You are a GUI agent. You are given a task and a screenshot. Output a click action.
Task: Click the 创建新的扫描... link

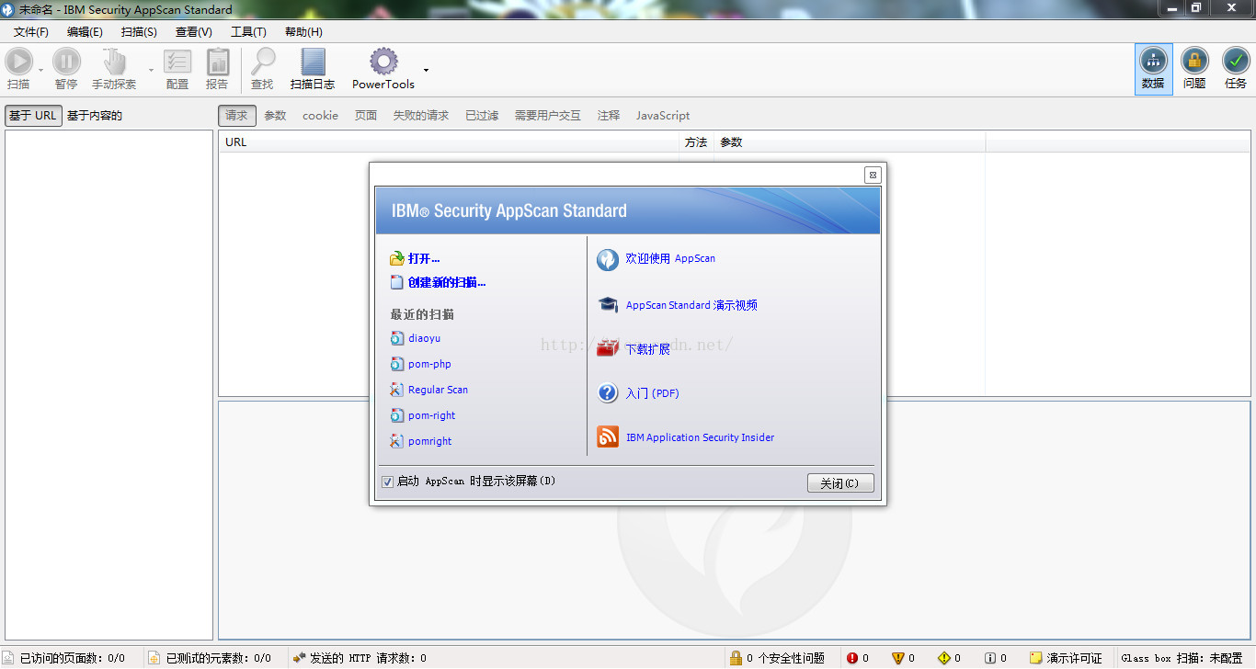(x=447, y=283)
